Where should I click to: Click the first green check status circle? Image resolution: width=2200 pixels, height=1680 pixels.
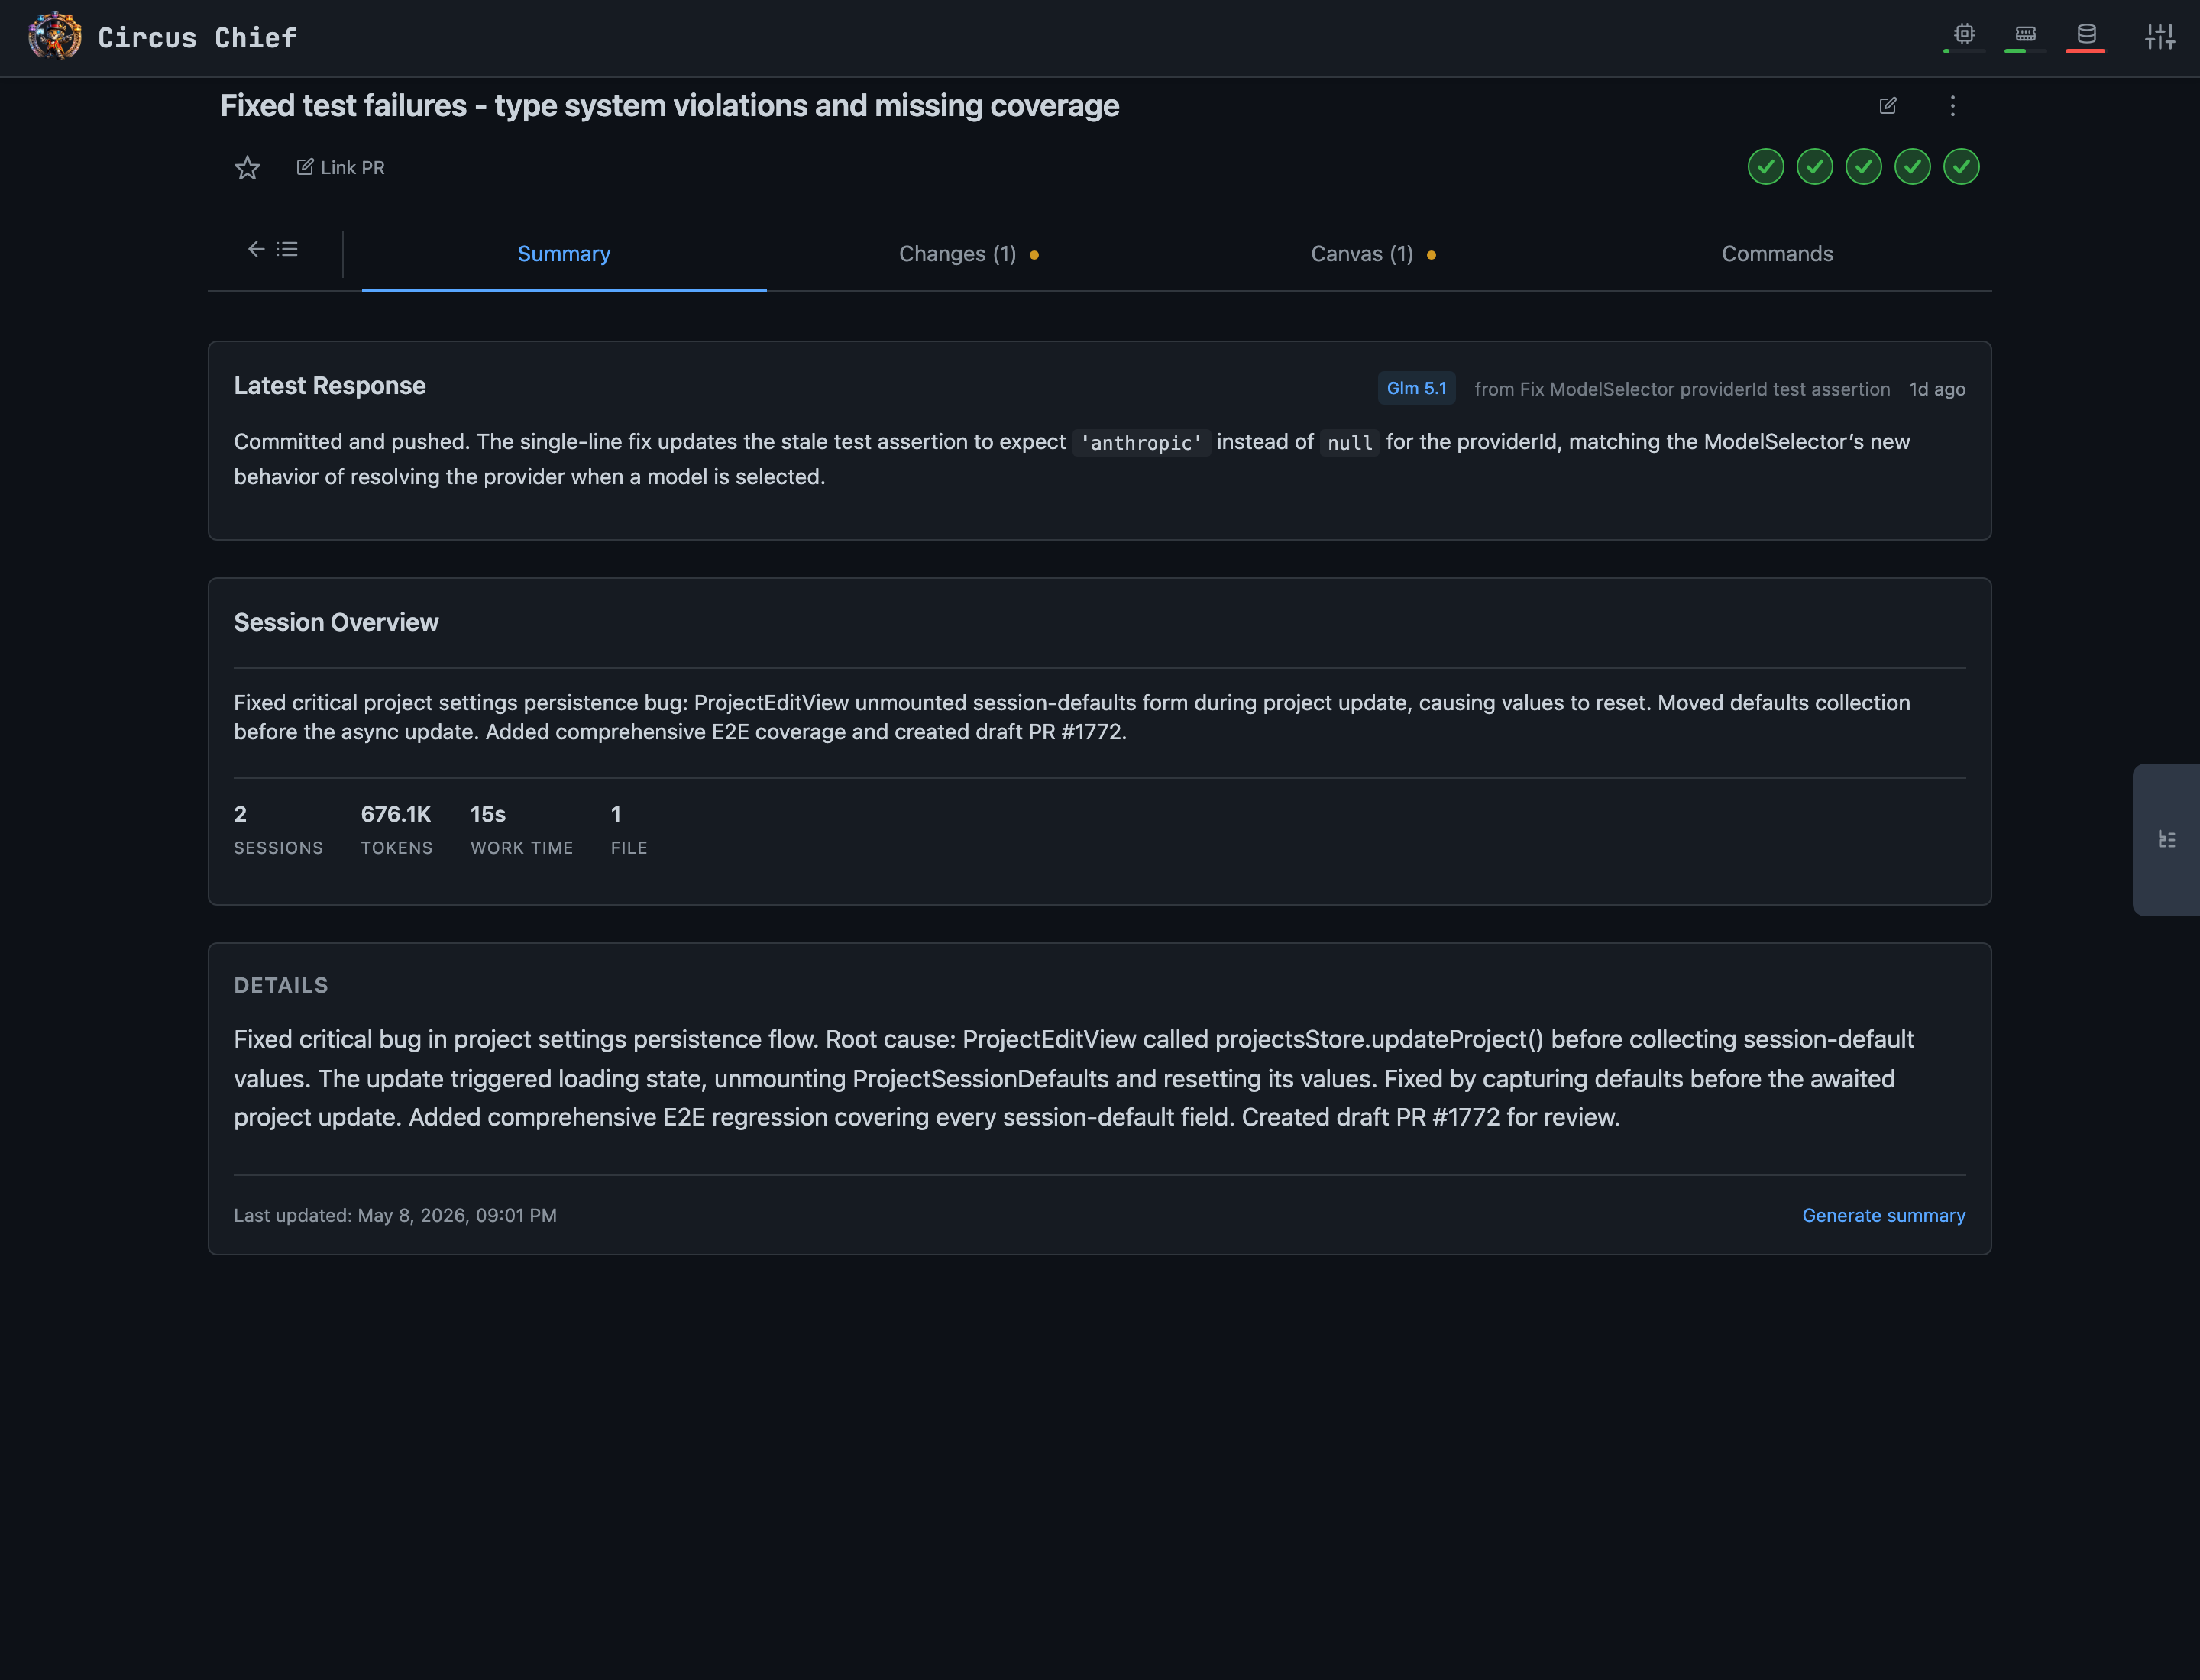pyautogui.click(x=1765, y=166)
